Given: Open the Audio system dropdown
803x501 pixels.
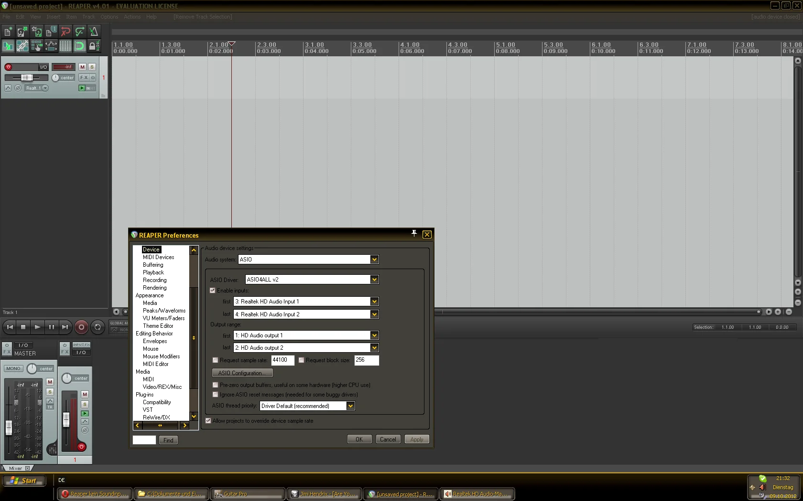Looking at the screenshot, I should coord(374,260).
